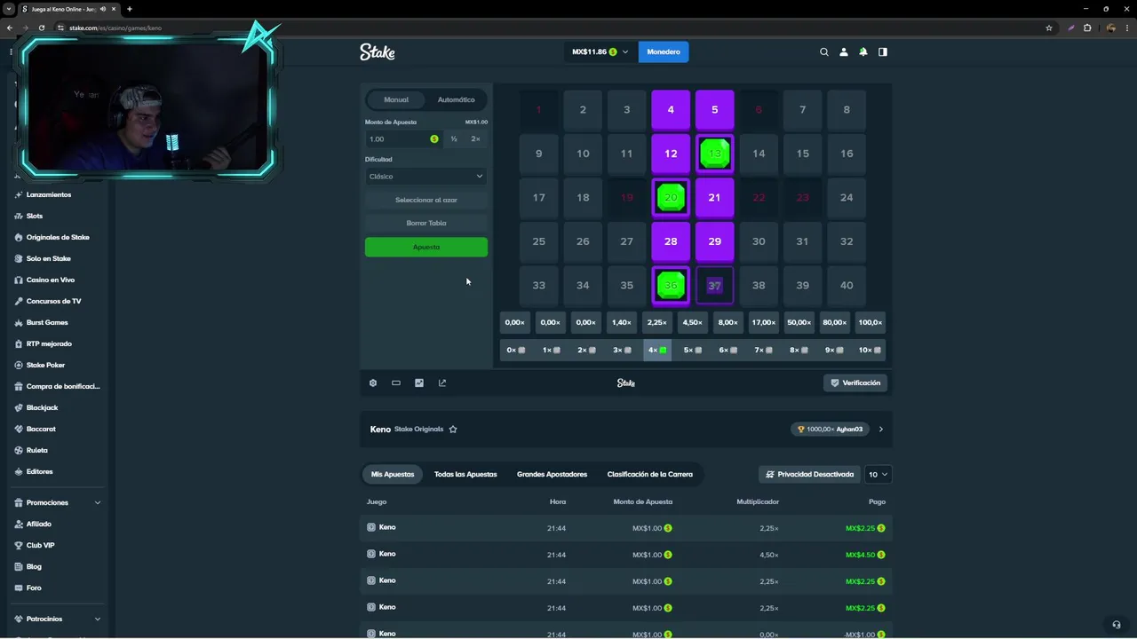Switch to the Manual tab
Screen dimensions: 1137x639
pyautogui.click(x=396, y=99)
